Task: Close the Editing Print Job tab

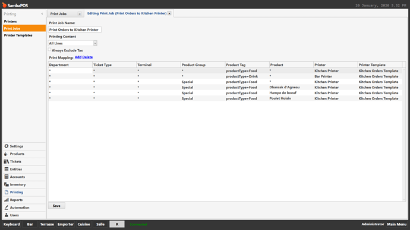Action: pos(169,13)
